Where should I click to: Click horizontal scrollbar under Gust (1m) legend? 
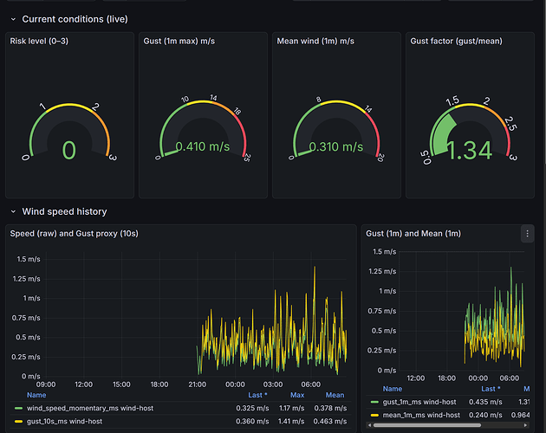[x=442, y=425]
